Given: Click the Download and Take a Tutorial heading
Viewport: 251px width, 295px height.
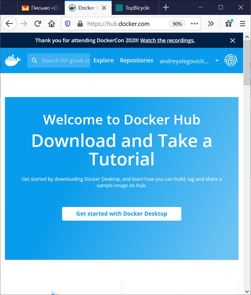Looking at the screenshot, I should pyautogui.click(x=122, y=150).
